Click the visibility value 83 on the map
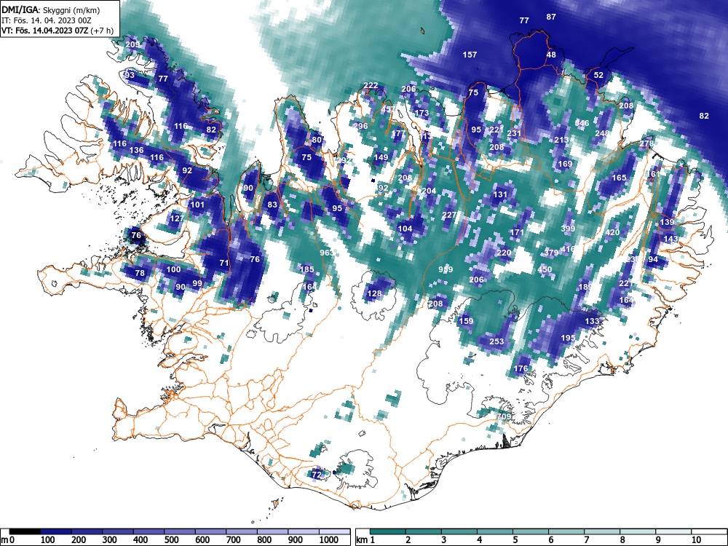728x546 pixels. coord(272,205)
